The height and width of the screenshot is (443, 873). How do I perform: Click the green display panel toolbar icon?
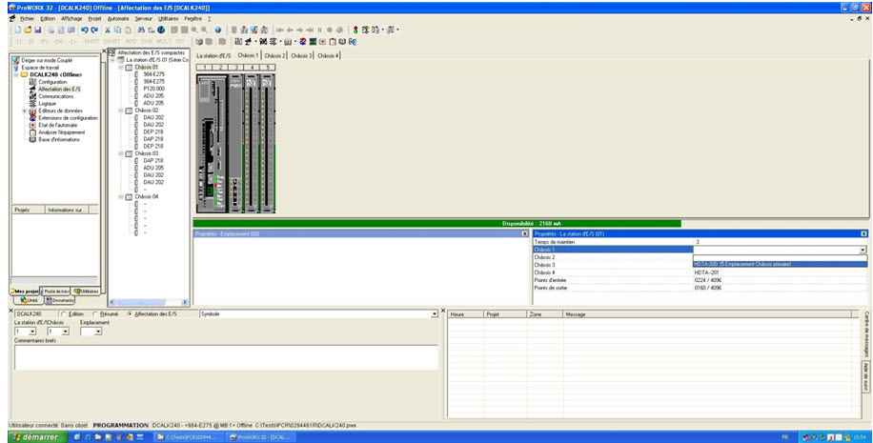313,42
